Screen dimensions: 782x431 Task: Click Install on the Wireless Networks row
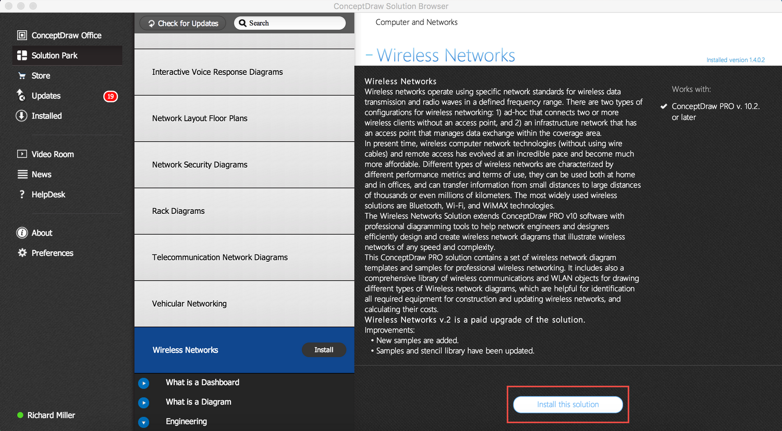[x=324, y=350]
